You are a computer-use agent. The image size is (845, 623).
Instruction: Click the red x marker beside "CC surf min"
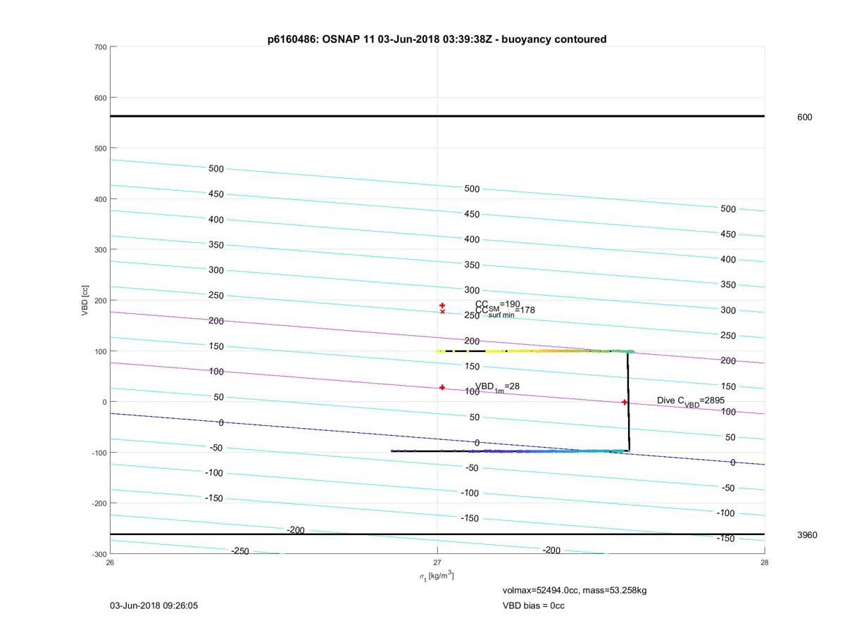(x=442, y=312)
